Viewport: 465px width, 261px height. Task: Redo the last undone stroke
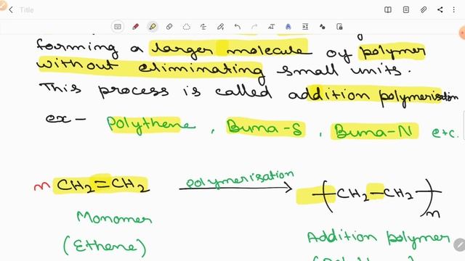254,27
